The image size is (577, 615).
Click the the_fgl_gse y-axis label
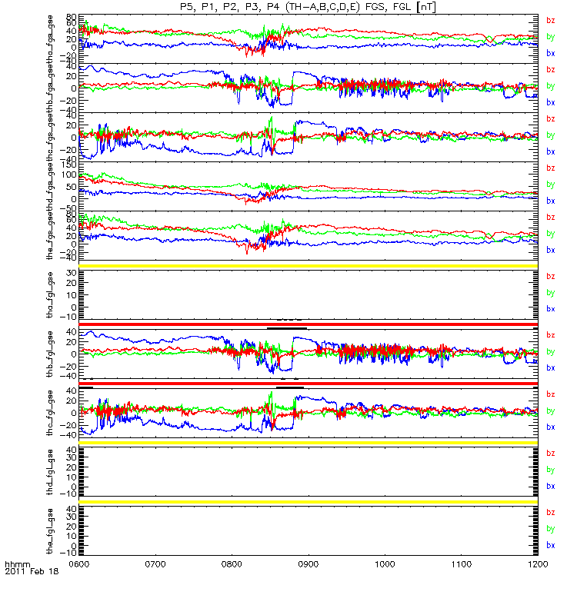tap(50, 531)
